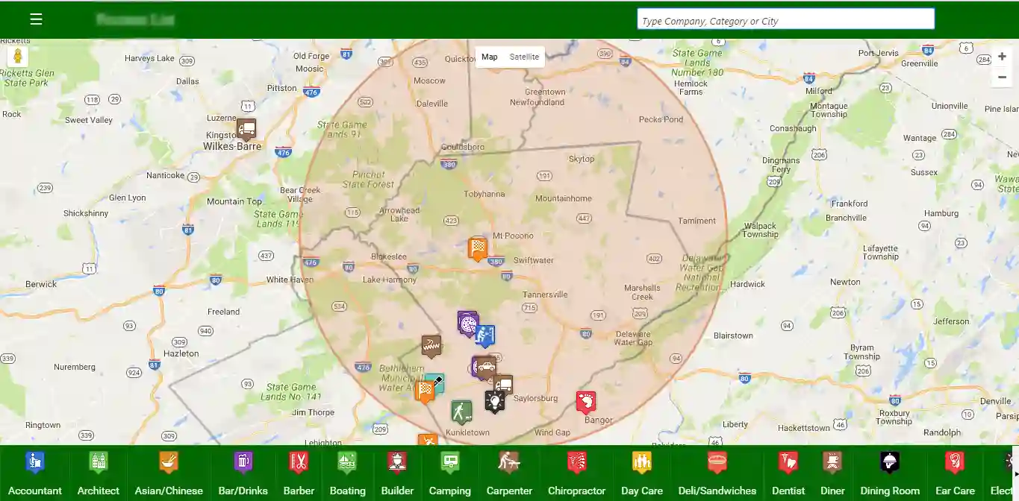The width and height of the screenshot is (1019, 501).
Task: Choose the Dining Room category
Action: click(x=889, y=475)
